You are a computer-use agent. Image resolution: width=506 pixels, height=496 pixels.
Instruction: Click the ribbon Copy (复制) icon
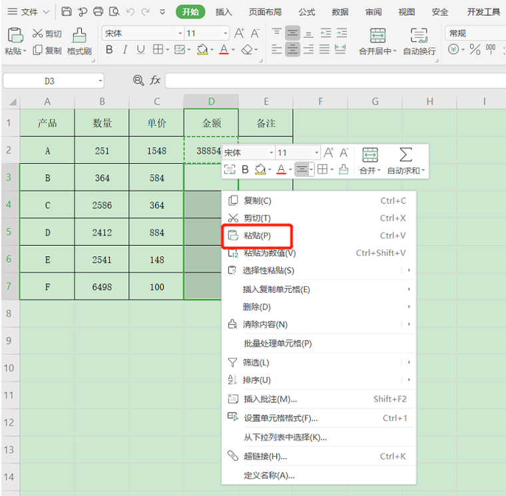(37, 50)
